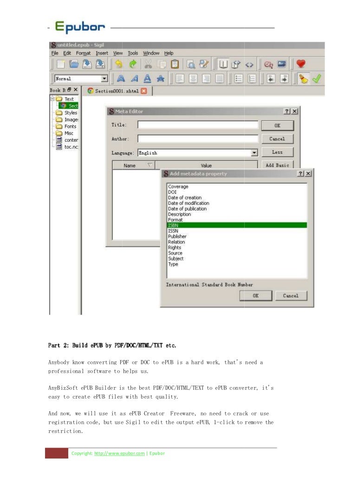
Task: Click Cancel in Add metadata property
Action: [x=291, y=295]
